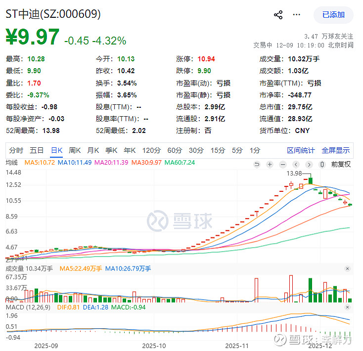Click the MACD:-0.94 value label
Image resolution: width=363 pixels, height=351 pixels.
coord(129,307)
